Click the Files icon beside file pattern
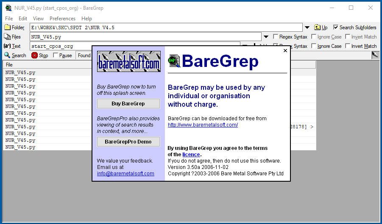 (x=7, y=36)
